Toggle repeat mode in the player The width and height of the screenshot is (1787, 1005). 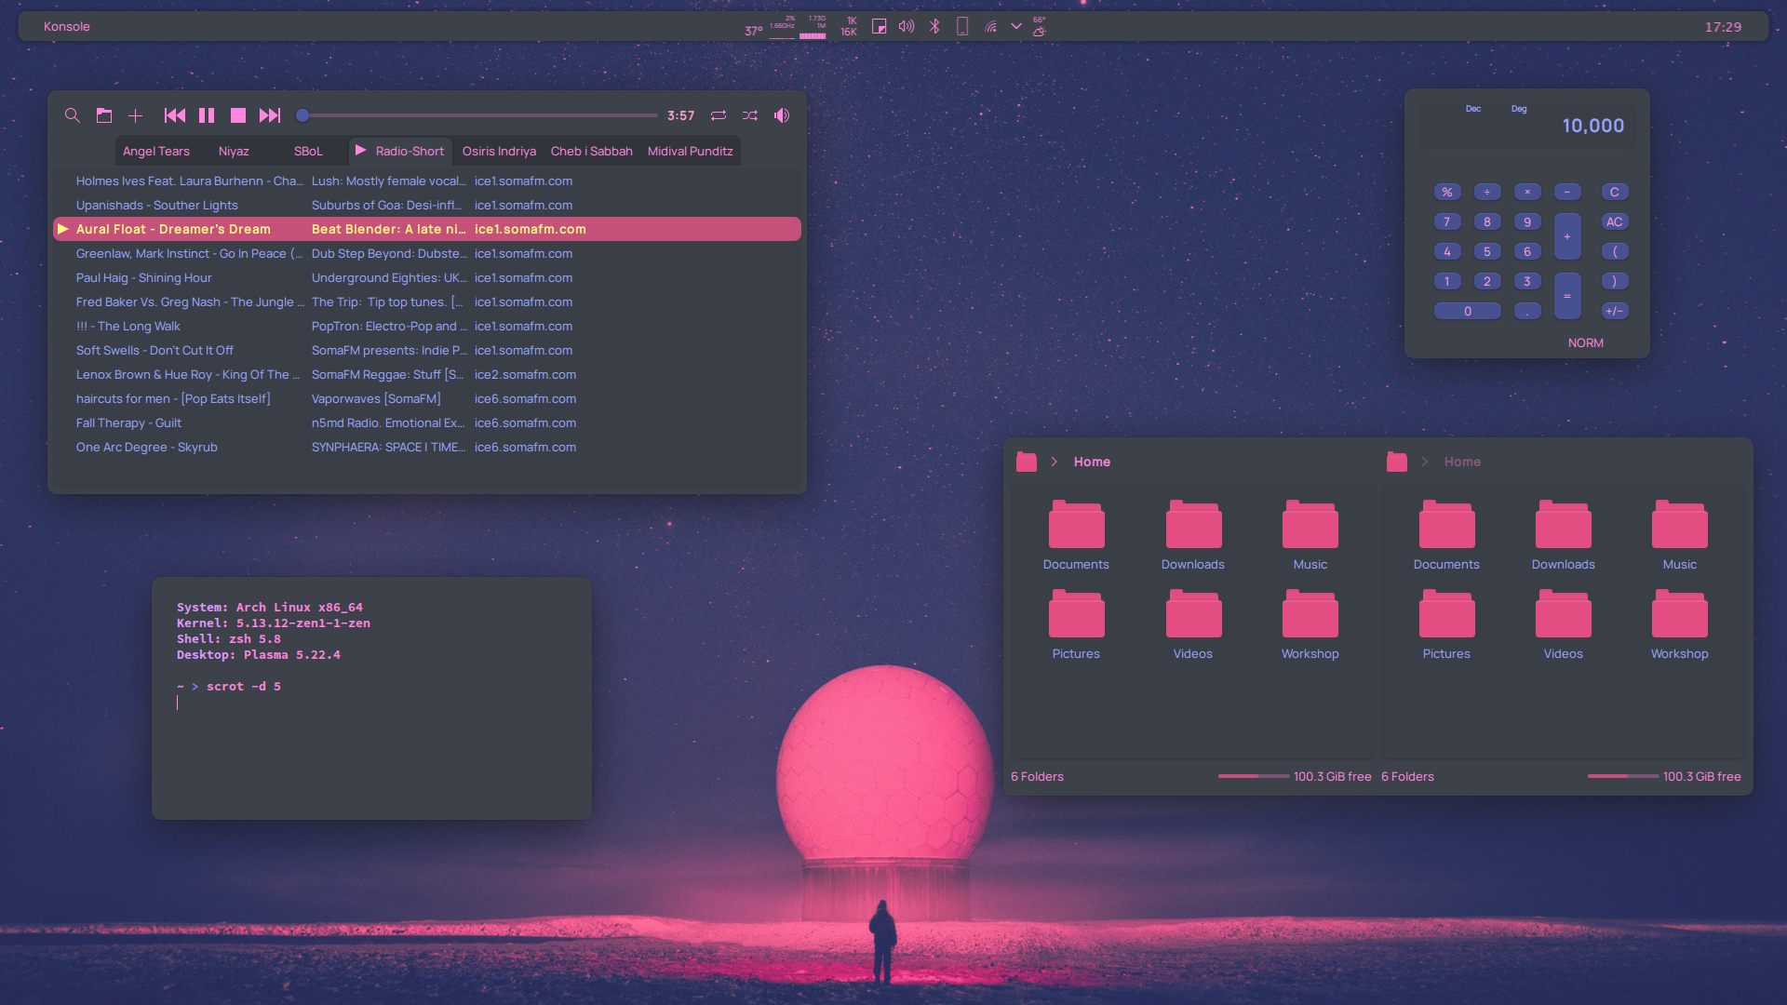(x=718, y=115)
